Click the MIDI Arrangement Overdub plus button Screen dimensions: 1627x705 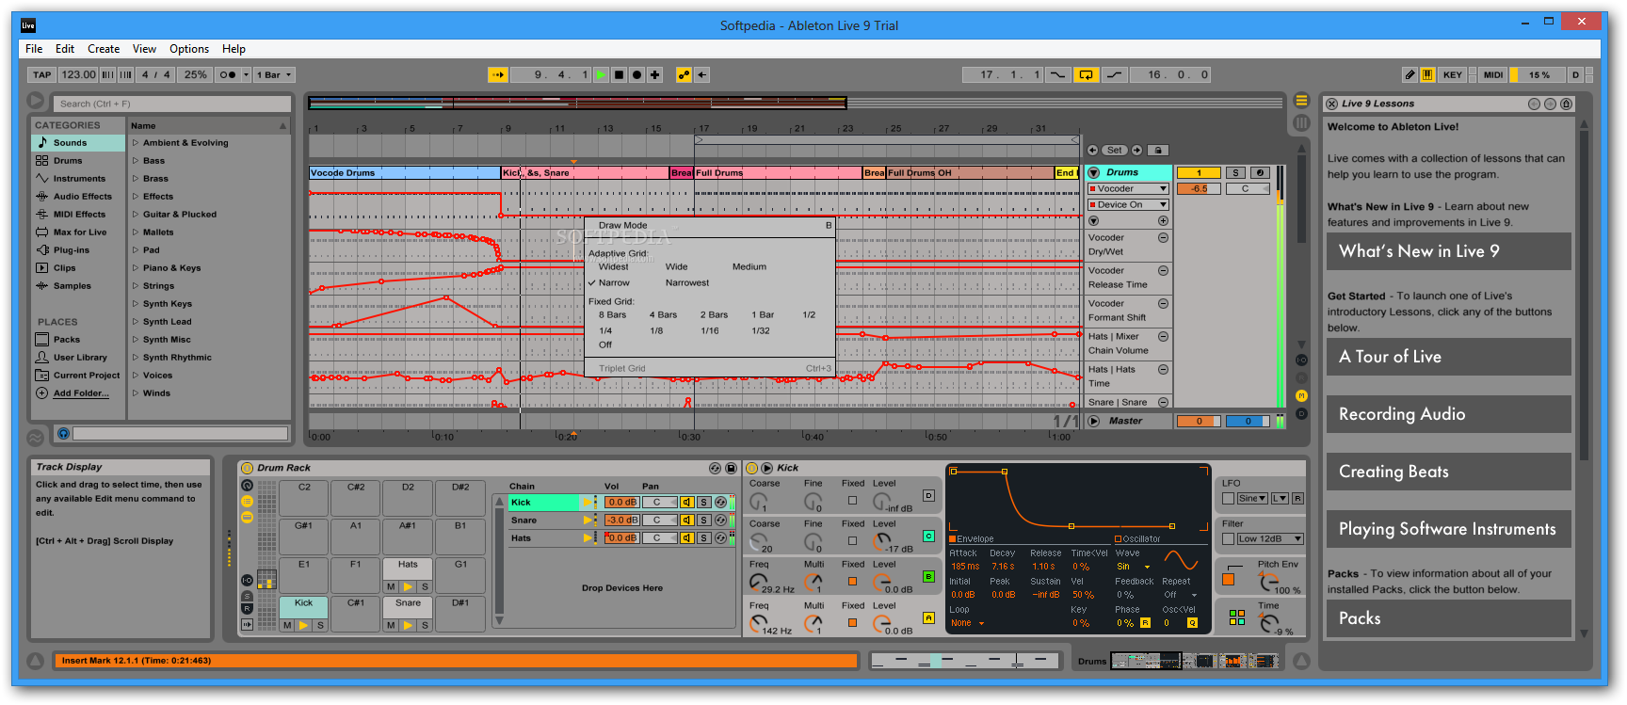tap(654, 75)
